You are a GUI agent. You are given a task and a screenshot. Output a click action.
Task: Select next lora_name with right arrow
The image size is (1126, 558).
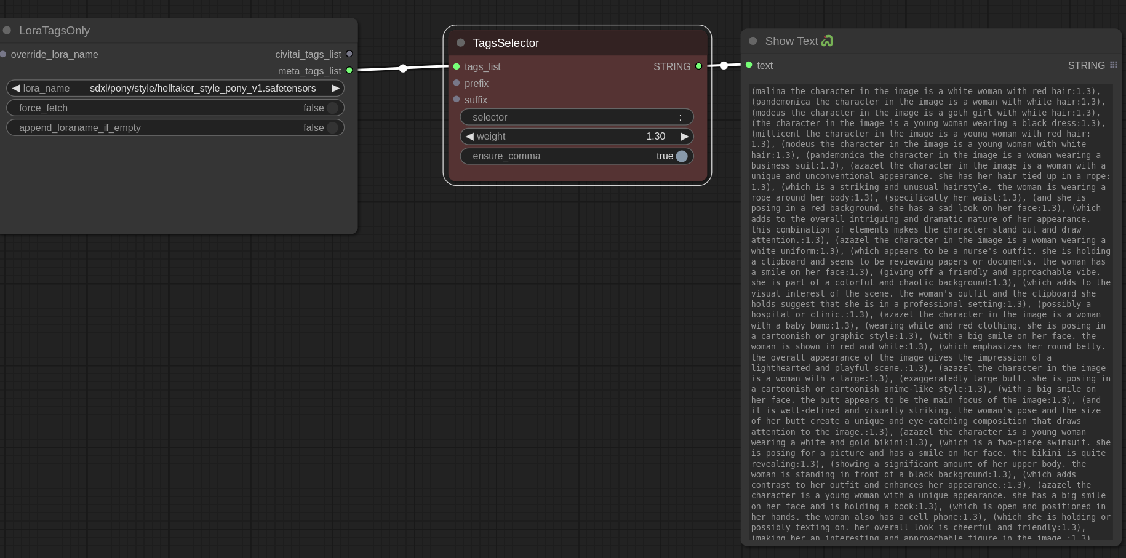(335, 89)
